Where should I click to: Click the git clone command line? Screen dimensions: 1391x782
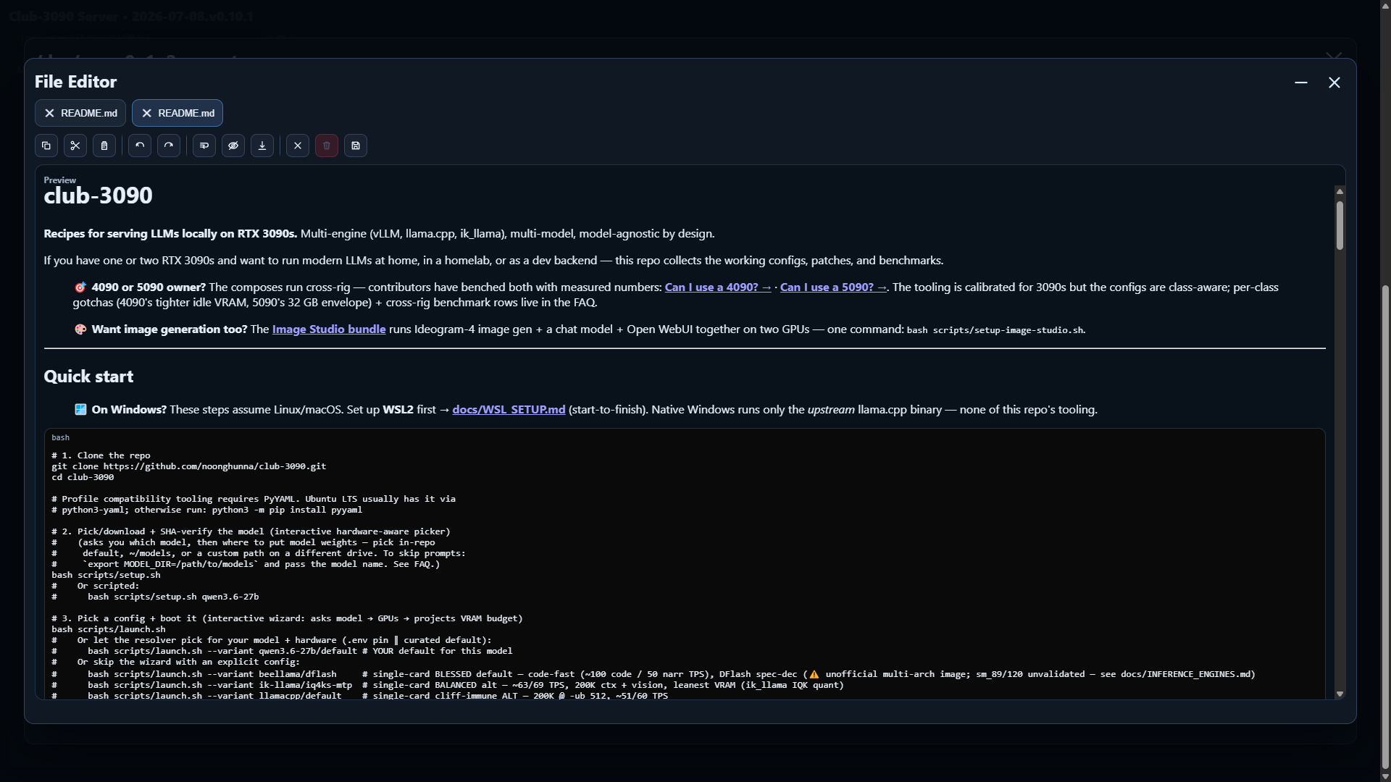pos(189,466)
